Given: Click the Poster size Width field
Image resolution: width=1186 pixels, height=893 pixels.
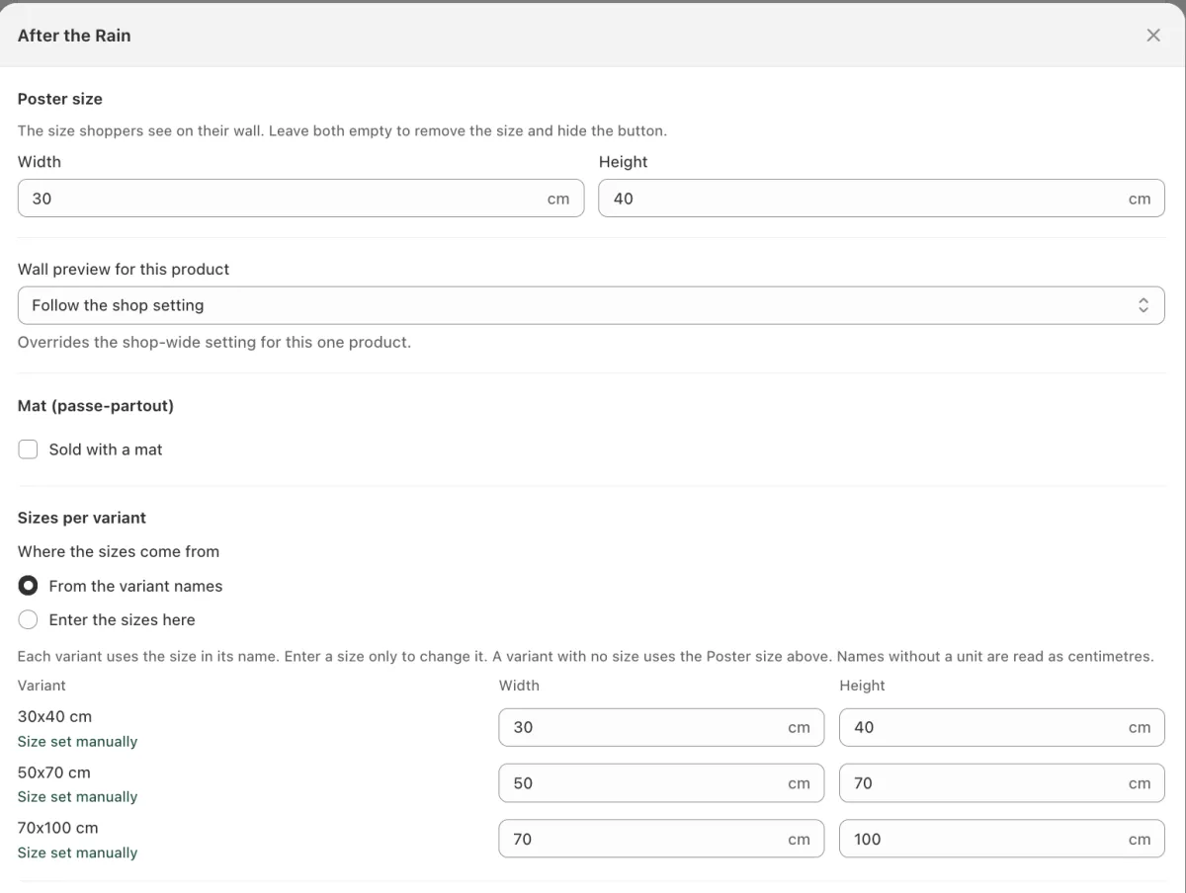Looking at the screenshot, I should pyautogui.click(x=301, y=199).
